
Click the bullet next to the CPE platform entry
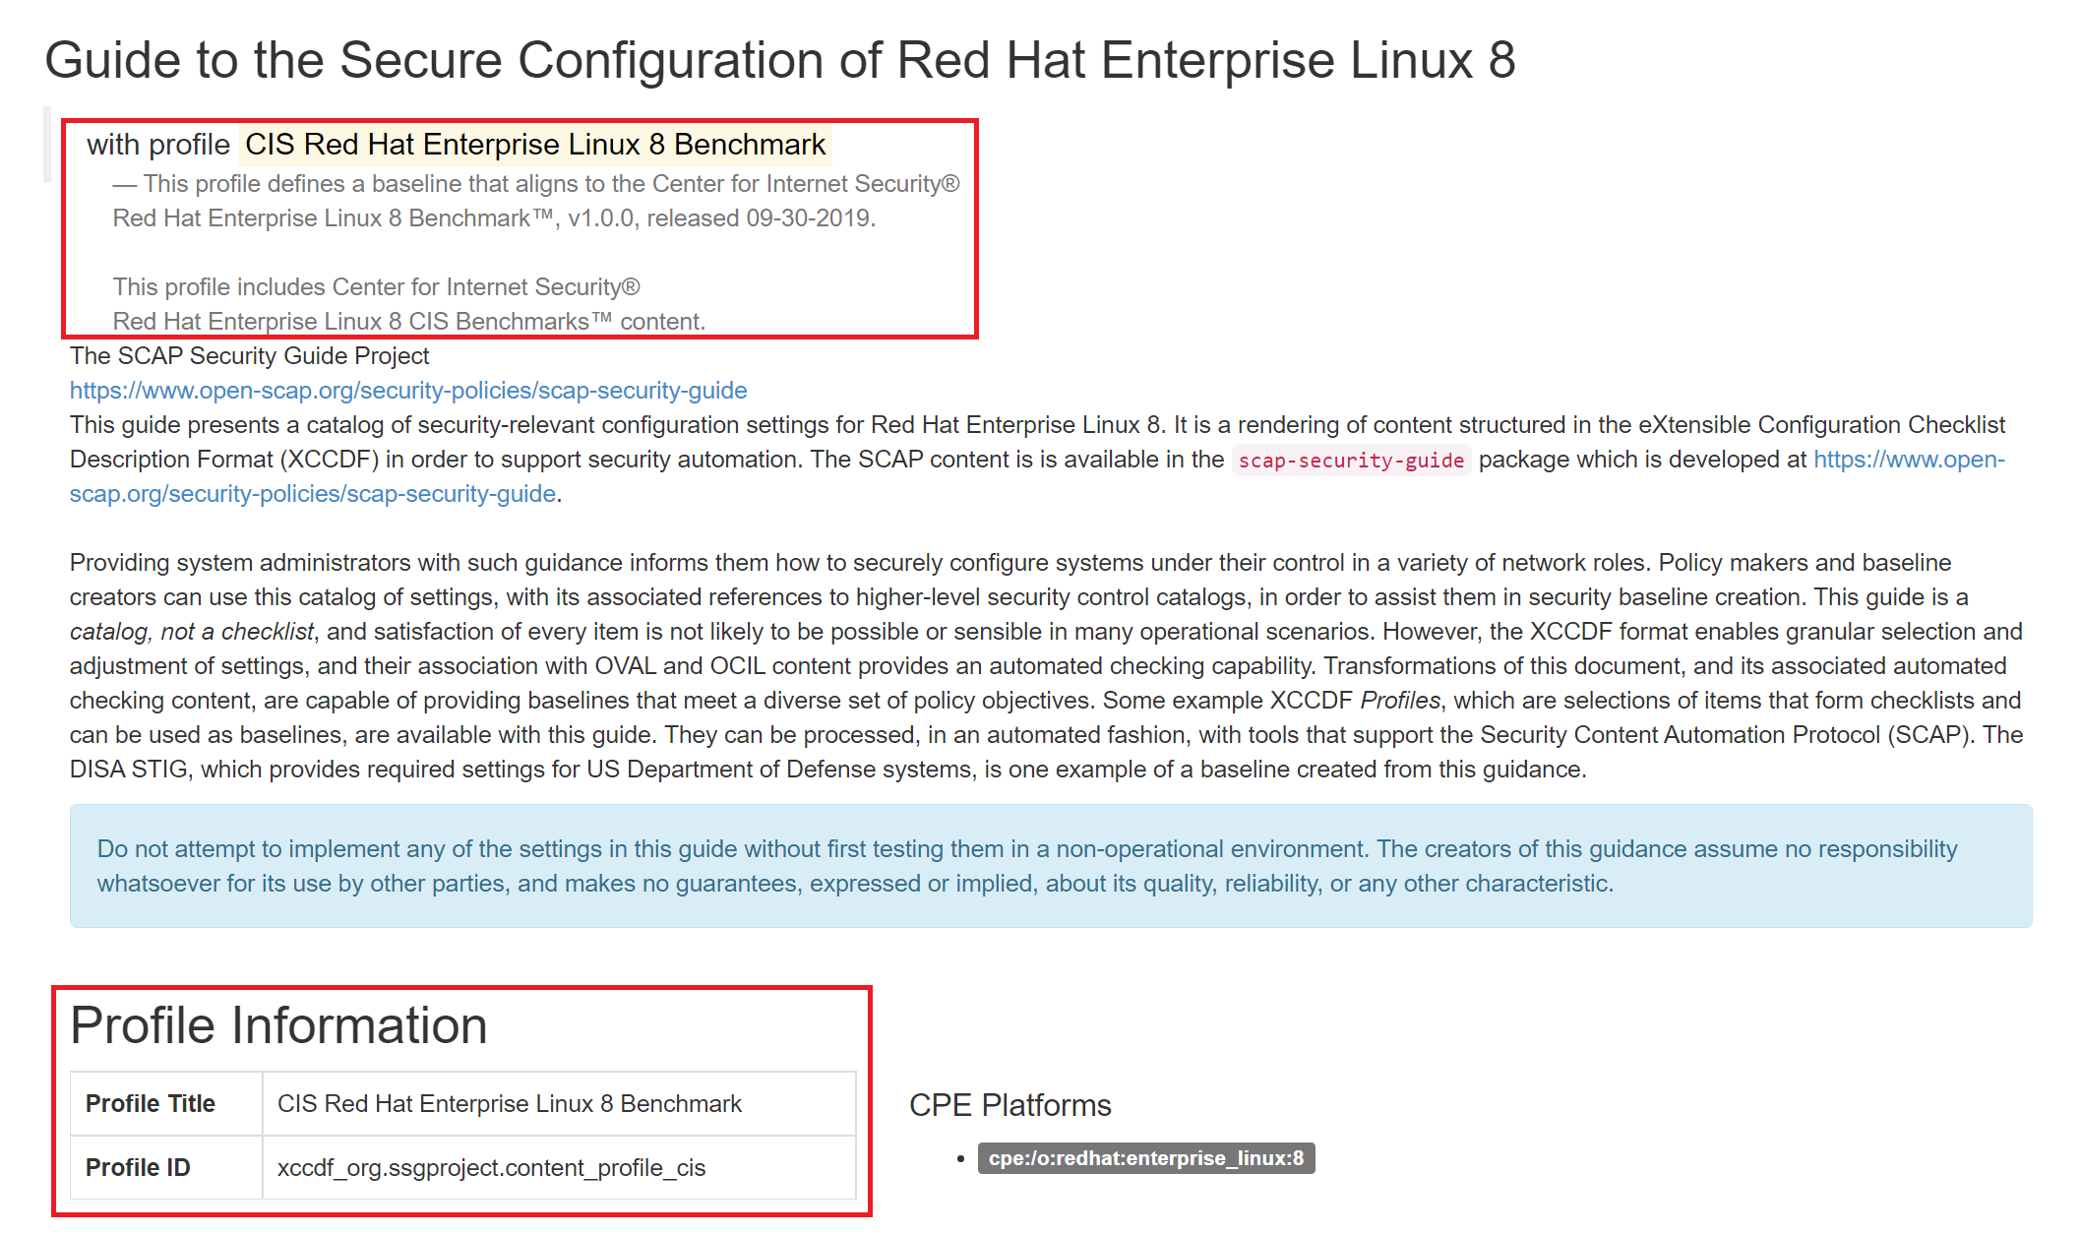click(961, 1157)
